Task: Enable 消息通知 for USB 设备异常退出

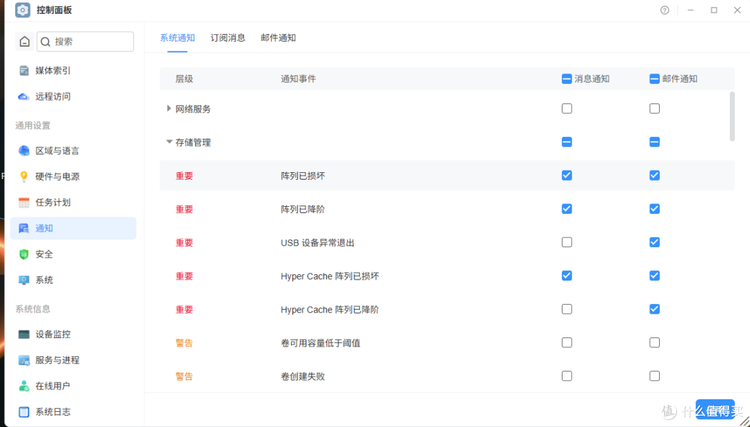Action: pyautogui.click(x=567, y=242)
